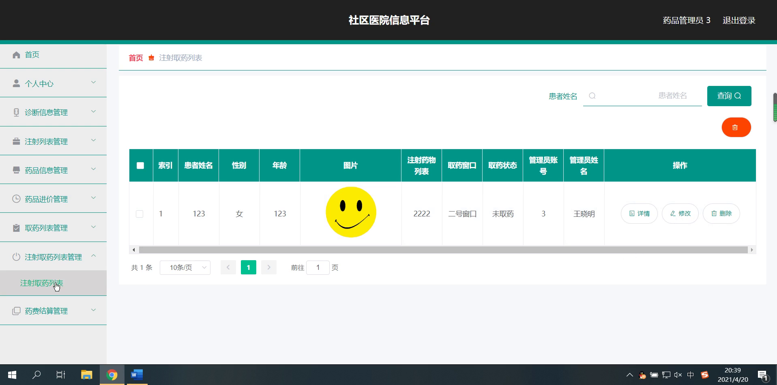Click pagination page 1 button
The image size is (777, 385).
coord(249,267)
